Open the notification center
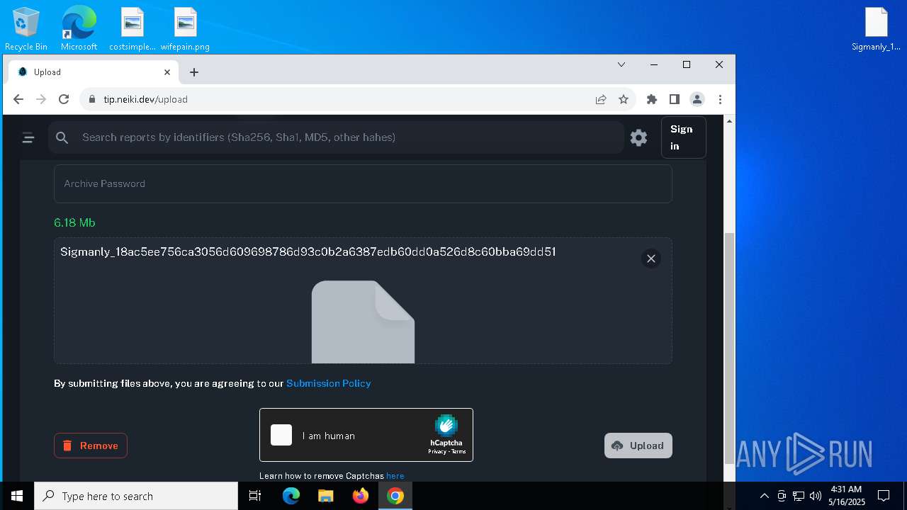The height and width of the screenshot is (510, 907). (x=884, y=496)
